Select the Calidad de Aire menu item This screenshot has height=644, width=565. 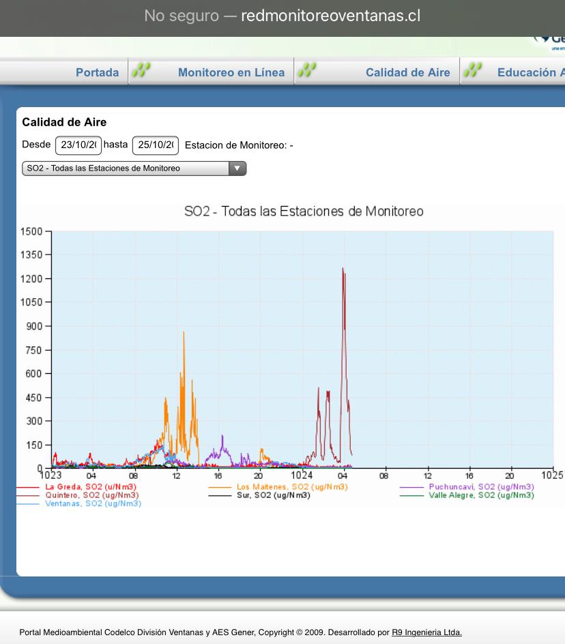pos(407,72)
